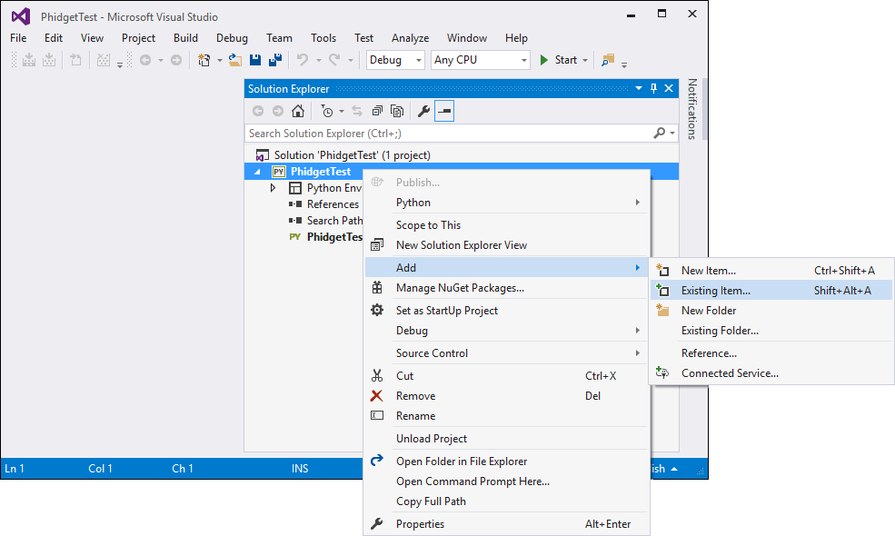
Task: Click the gear icon beside Set as StartUp Project
Action: [377, 310]
